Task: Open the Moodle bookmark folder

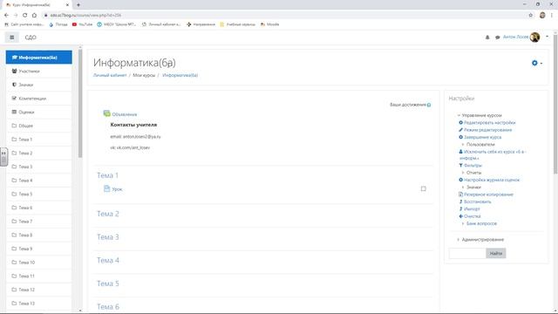Action: click(x=269, y=24)
